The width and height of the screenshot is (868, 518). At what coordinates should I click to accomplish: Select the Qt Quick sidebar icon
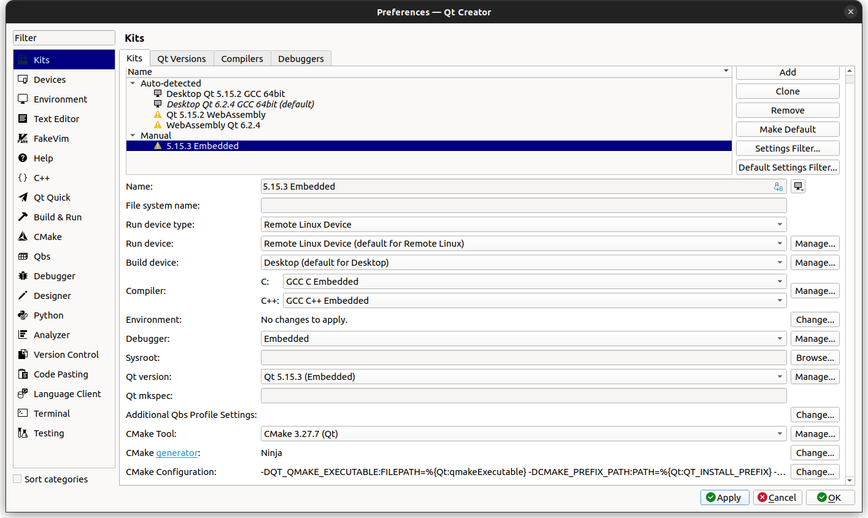[x=23, y=198]
